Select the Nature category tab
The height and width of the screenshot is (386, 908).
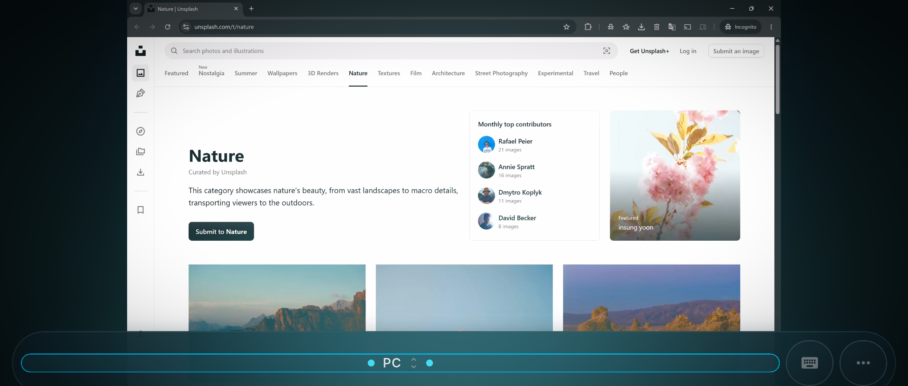tap(358, 73)
